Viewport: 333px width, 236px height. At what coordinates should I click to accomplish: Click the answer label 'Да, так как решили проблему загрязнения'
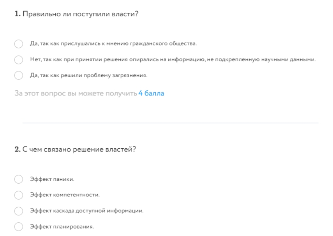point(88,75)
